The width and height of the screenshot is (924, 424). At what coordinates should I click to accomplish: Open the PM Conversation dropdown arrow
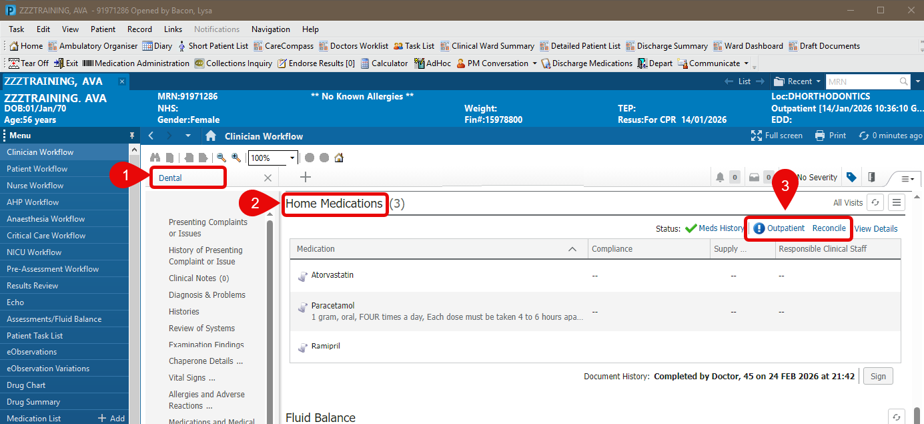coord(534,63)
